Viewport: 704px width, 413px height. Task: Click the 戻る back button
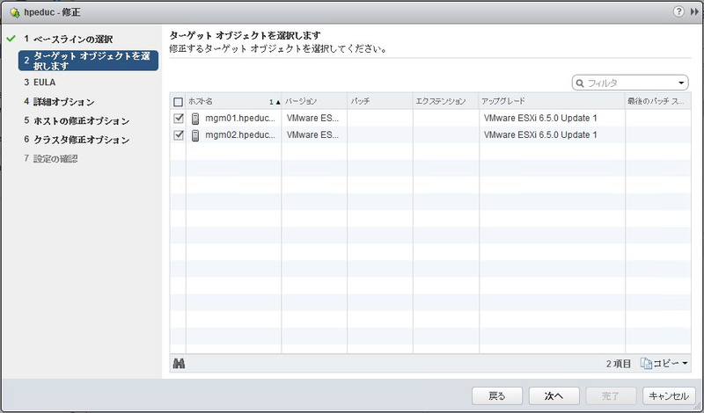pos(497,396)
